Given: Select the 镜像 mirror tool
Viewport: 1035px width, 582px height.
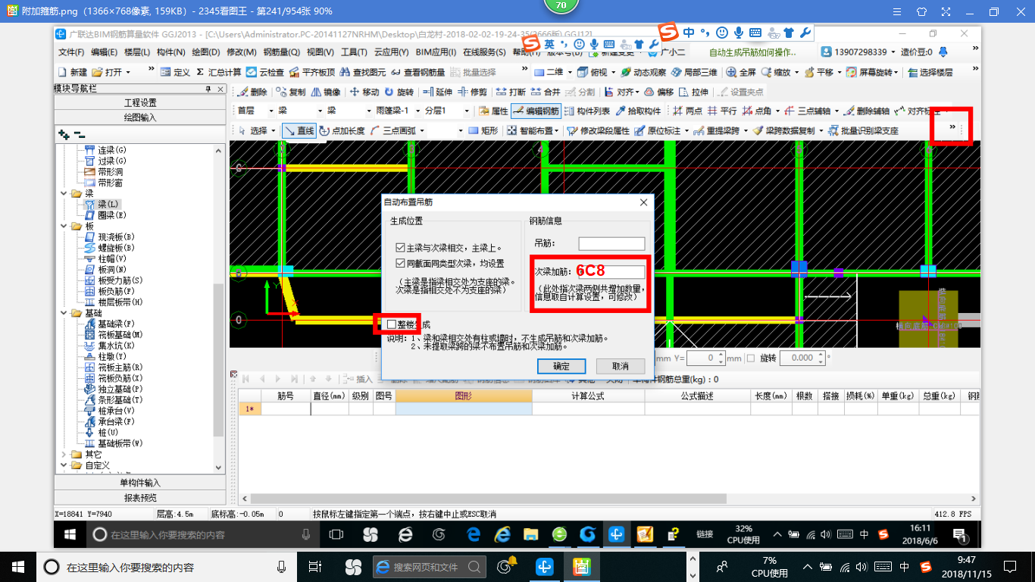Looking at the screenshot, I should pos(326,92).
